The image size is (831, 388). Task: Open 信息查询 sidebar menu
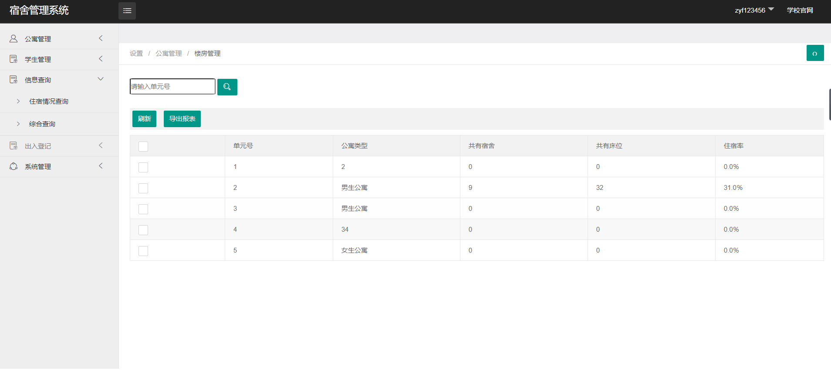[x=59, y=80]
